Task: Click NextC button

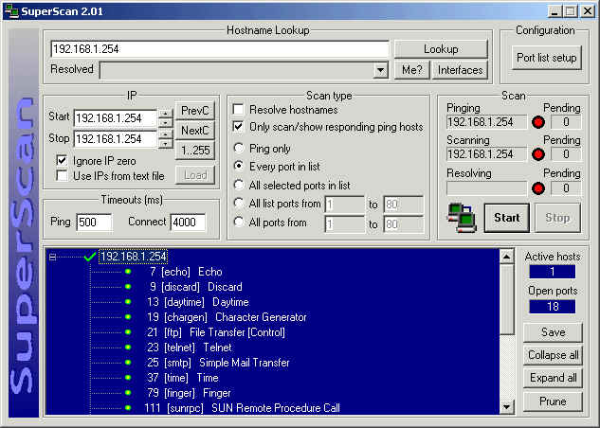Action: [194, 131]
